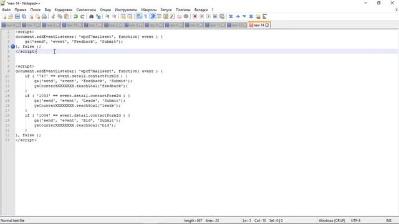Zoom out the editor text
Screen dimensions: 399x224
(x=114, y=17)
